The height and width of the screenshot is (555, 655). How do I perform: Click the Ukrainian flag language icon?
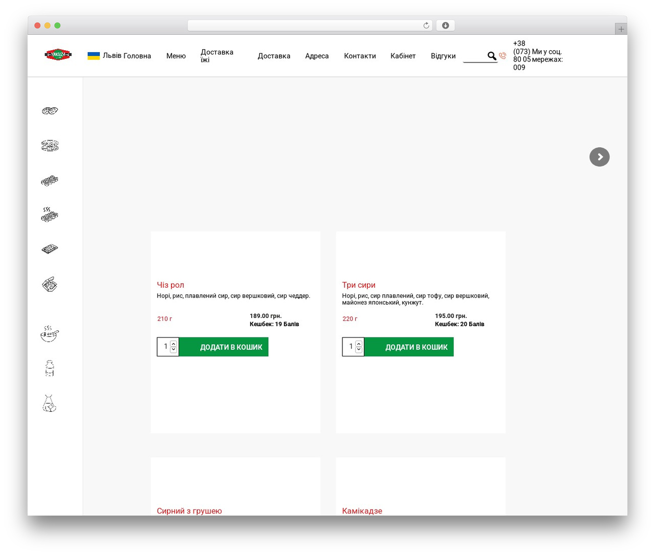coord(94,56)
